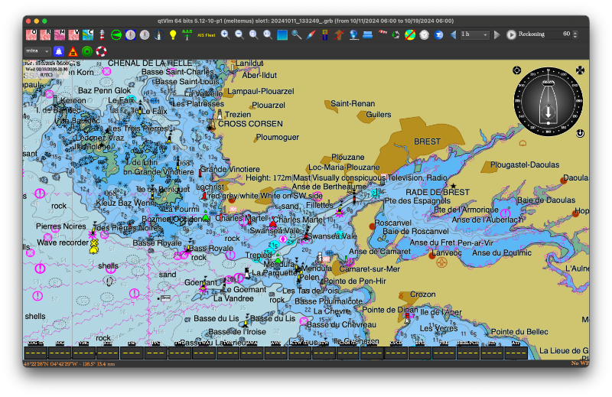Image resolution: width=612 pixels, height=397 pixels.
Task: Open the 1 h time step dropdown
Action: tap(475, 34)
